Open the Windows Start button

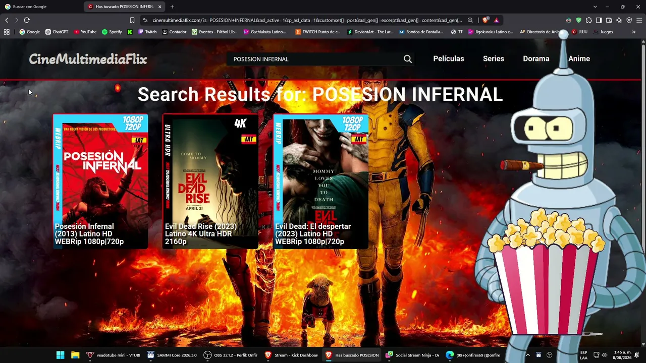[61, 355]
